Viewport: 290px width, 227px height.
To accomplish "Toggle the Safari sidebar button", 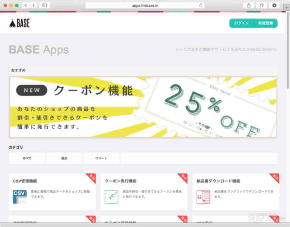I will (x=44, y=5).
